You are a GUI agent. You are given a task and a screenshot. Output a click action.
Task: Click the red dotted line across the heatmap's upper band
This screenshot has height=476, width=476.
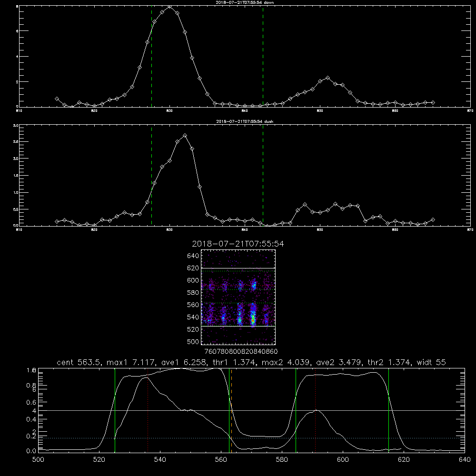coord(238,286)
